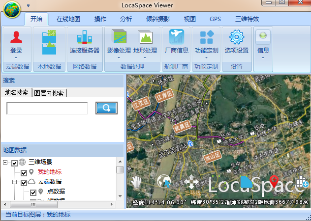311x221 pixels.
Task: Click the 江岸区 district label on map
Action: [x=164, y=95]
